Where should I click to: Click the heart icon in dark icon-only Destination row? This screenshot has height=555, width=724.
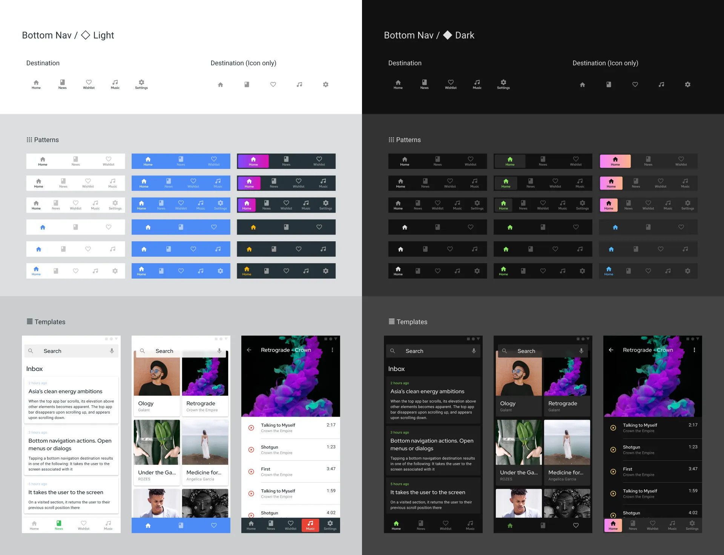635,84
